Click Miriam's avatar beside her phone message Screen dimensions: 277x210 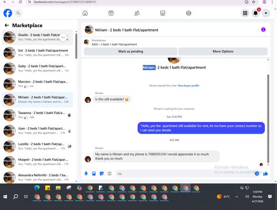click(88, 159)
